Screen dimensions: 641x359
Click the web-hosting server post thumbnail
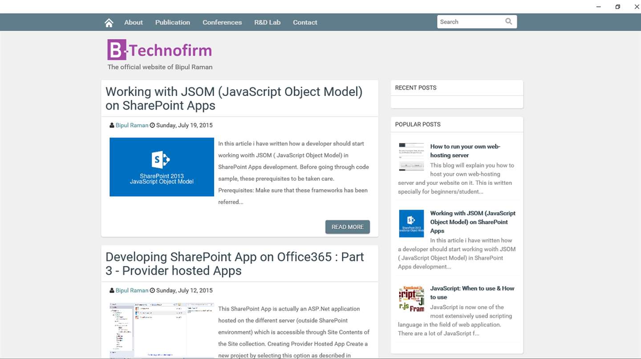pyautogui.click(x=411, y=157)
